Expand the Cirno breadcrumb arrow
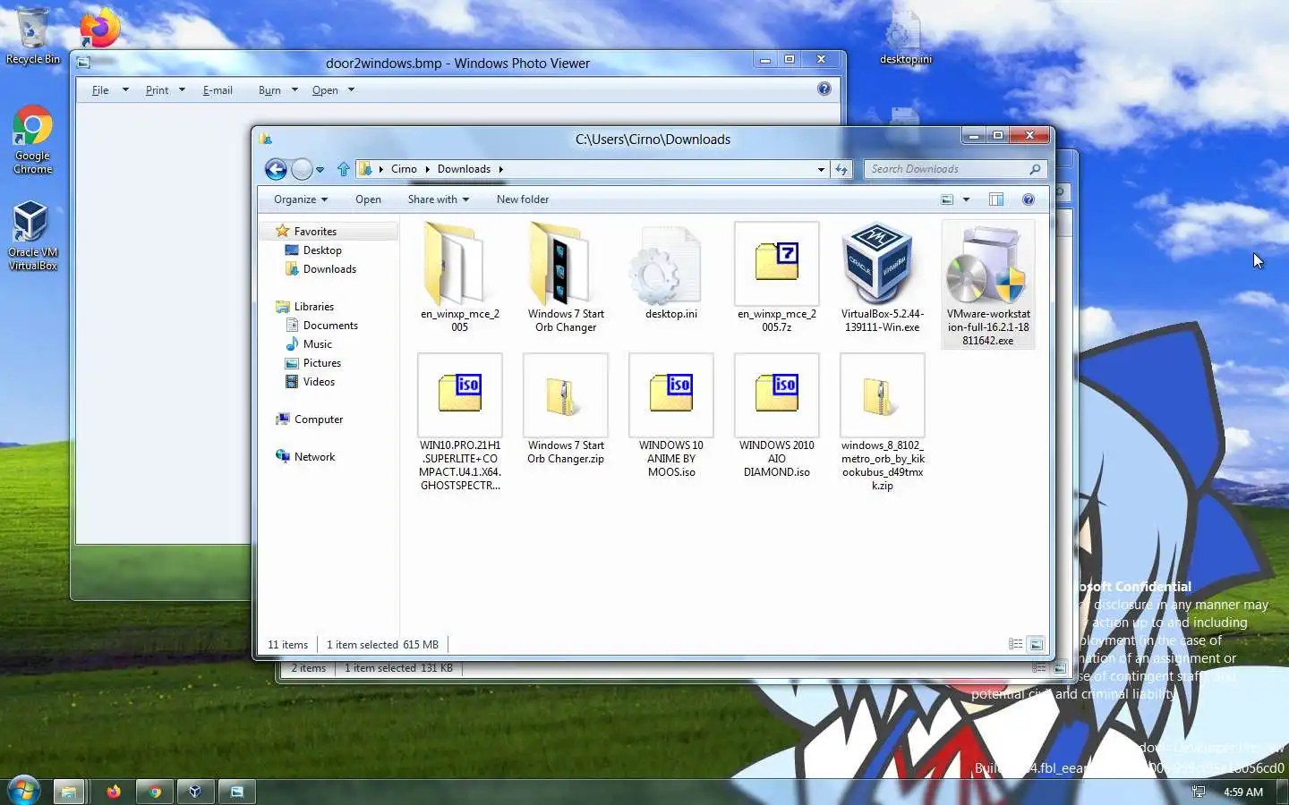Screen dimensions: 1289x805 (427, 169)
